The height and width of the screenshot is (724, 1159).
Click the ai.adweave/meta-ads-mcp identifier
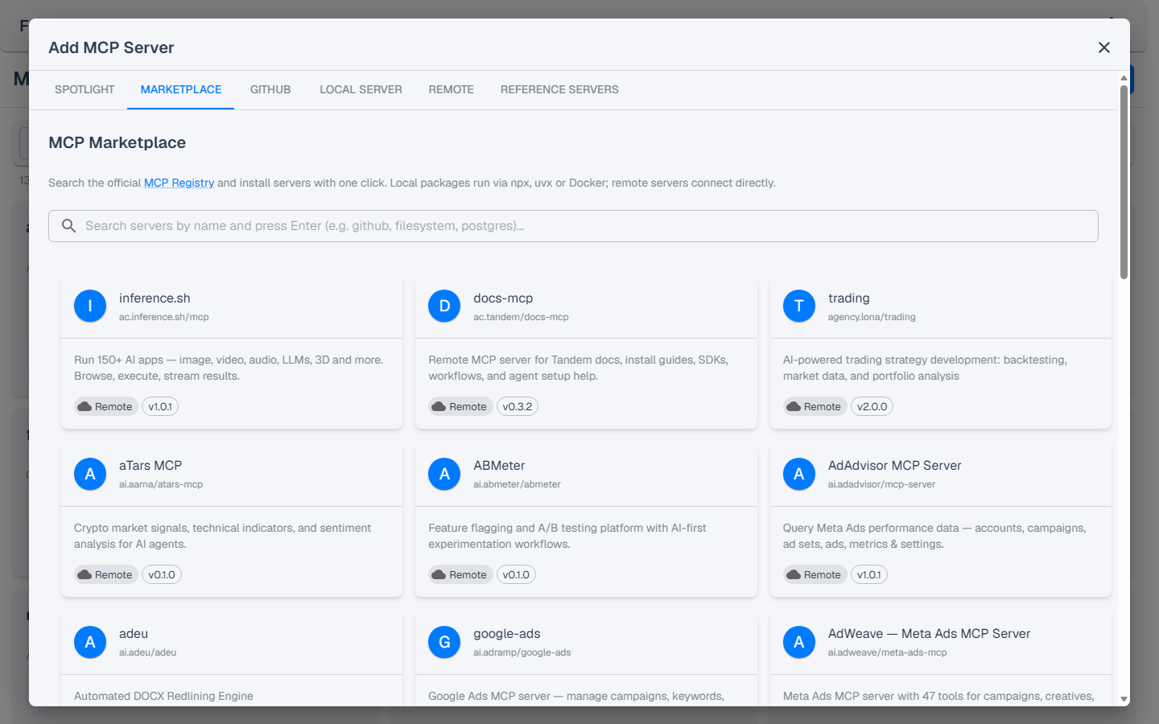(888, 652)
